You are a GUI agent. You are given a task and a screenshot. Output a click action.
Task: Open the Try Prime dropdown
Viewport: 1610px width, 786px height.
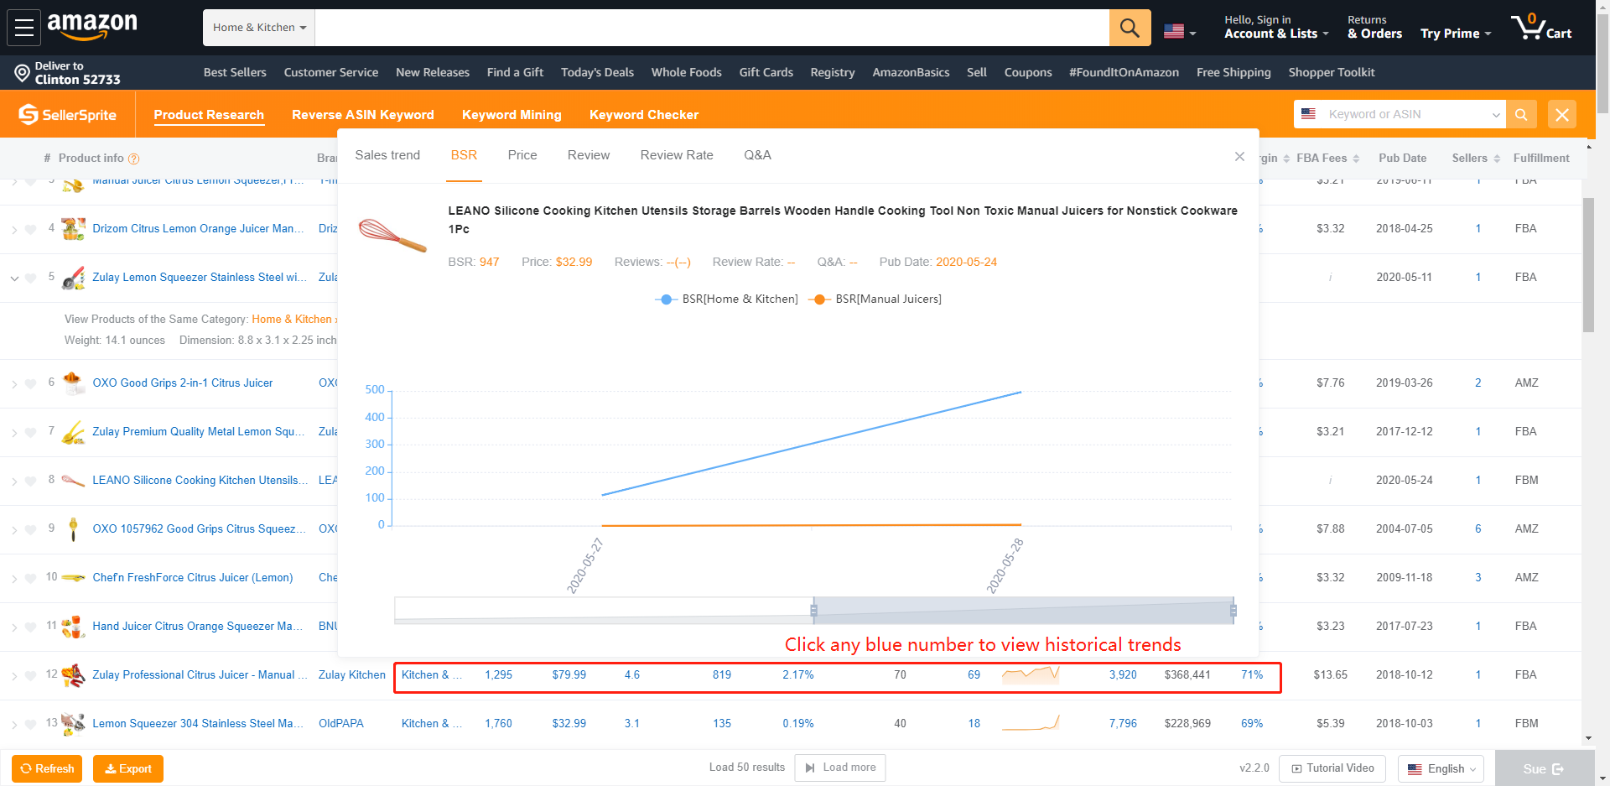coord(1456,34)
